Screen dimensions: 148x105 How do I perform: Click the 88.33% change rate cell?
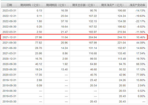[141, 64]
